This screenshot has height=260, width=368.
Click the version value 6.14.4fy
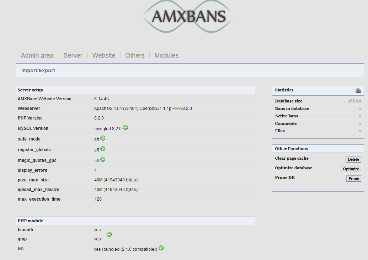pyautogui.click(x=102, y=99)
